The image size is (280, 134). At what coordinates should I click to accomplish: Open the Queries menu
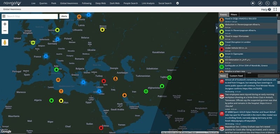click(43, 3)
